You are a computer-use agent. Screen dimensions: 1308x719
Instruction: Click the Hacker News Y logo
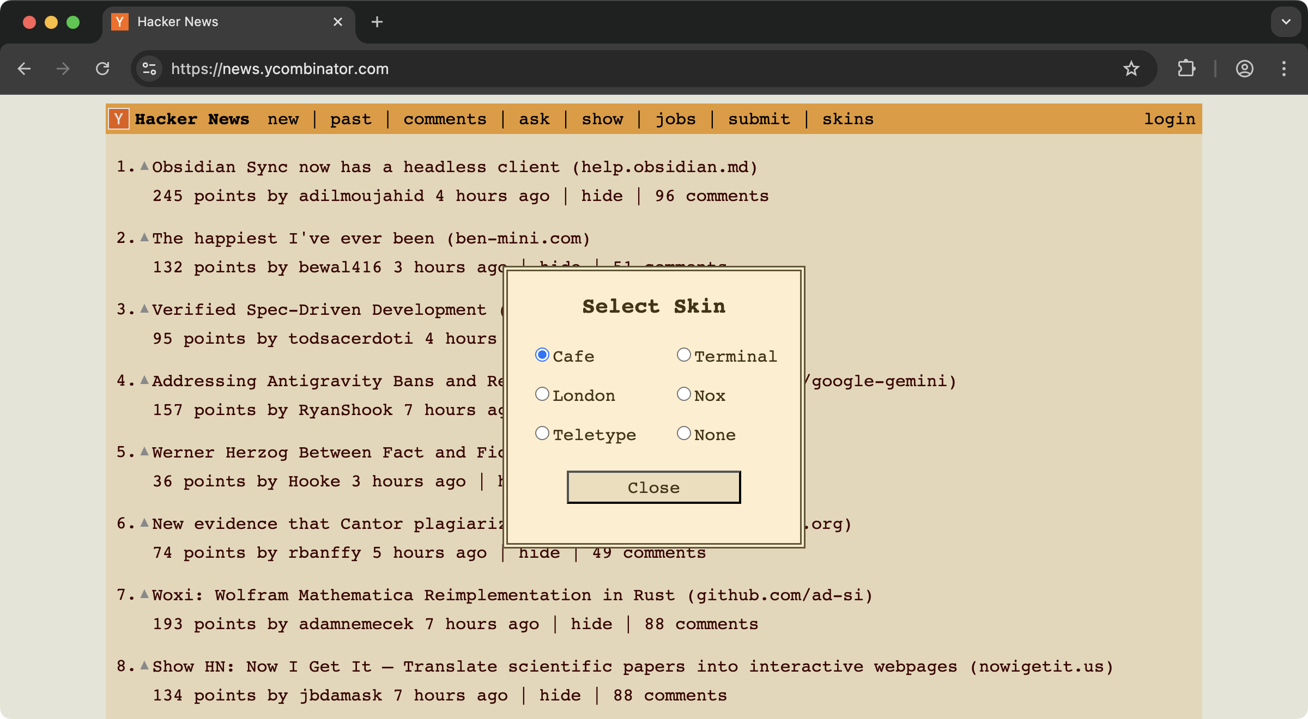(x=118, y=119)
